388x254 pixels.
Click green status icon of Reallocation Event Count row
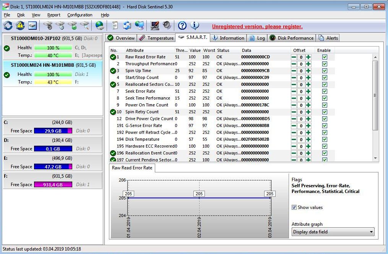click(x=113, y=153)
